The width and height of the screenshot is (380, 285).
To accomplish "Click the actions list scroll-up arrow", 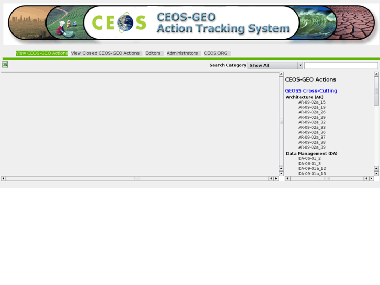I will click(x=376, y=74).
